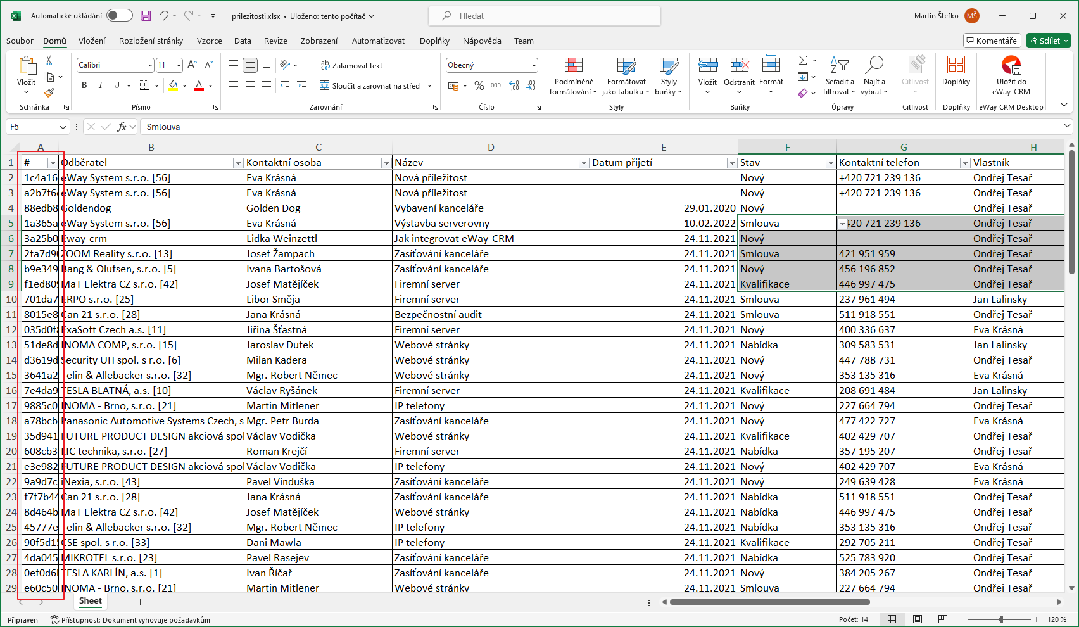Increase font size icon

(192, 65)
